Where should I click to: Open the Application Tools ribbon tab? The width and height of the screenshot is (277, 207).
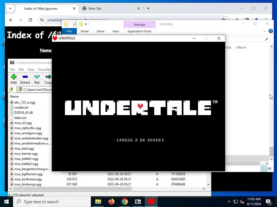tap(139, 31)
